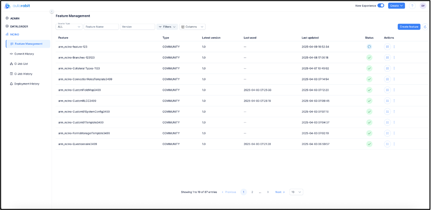The image size is (431, 210).
Task: Click list details icon for arm_ncino-CustomRLCC3499
Action: (x=387, y=101)
